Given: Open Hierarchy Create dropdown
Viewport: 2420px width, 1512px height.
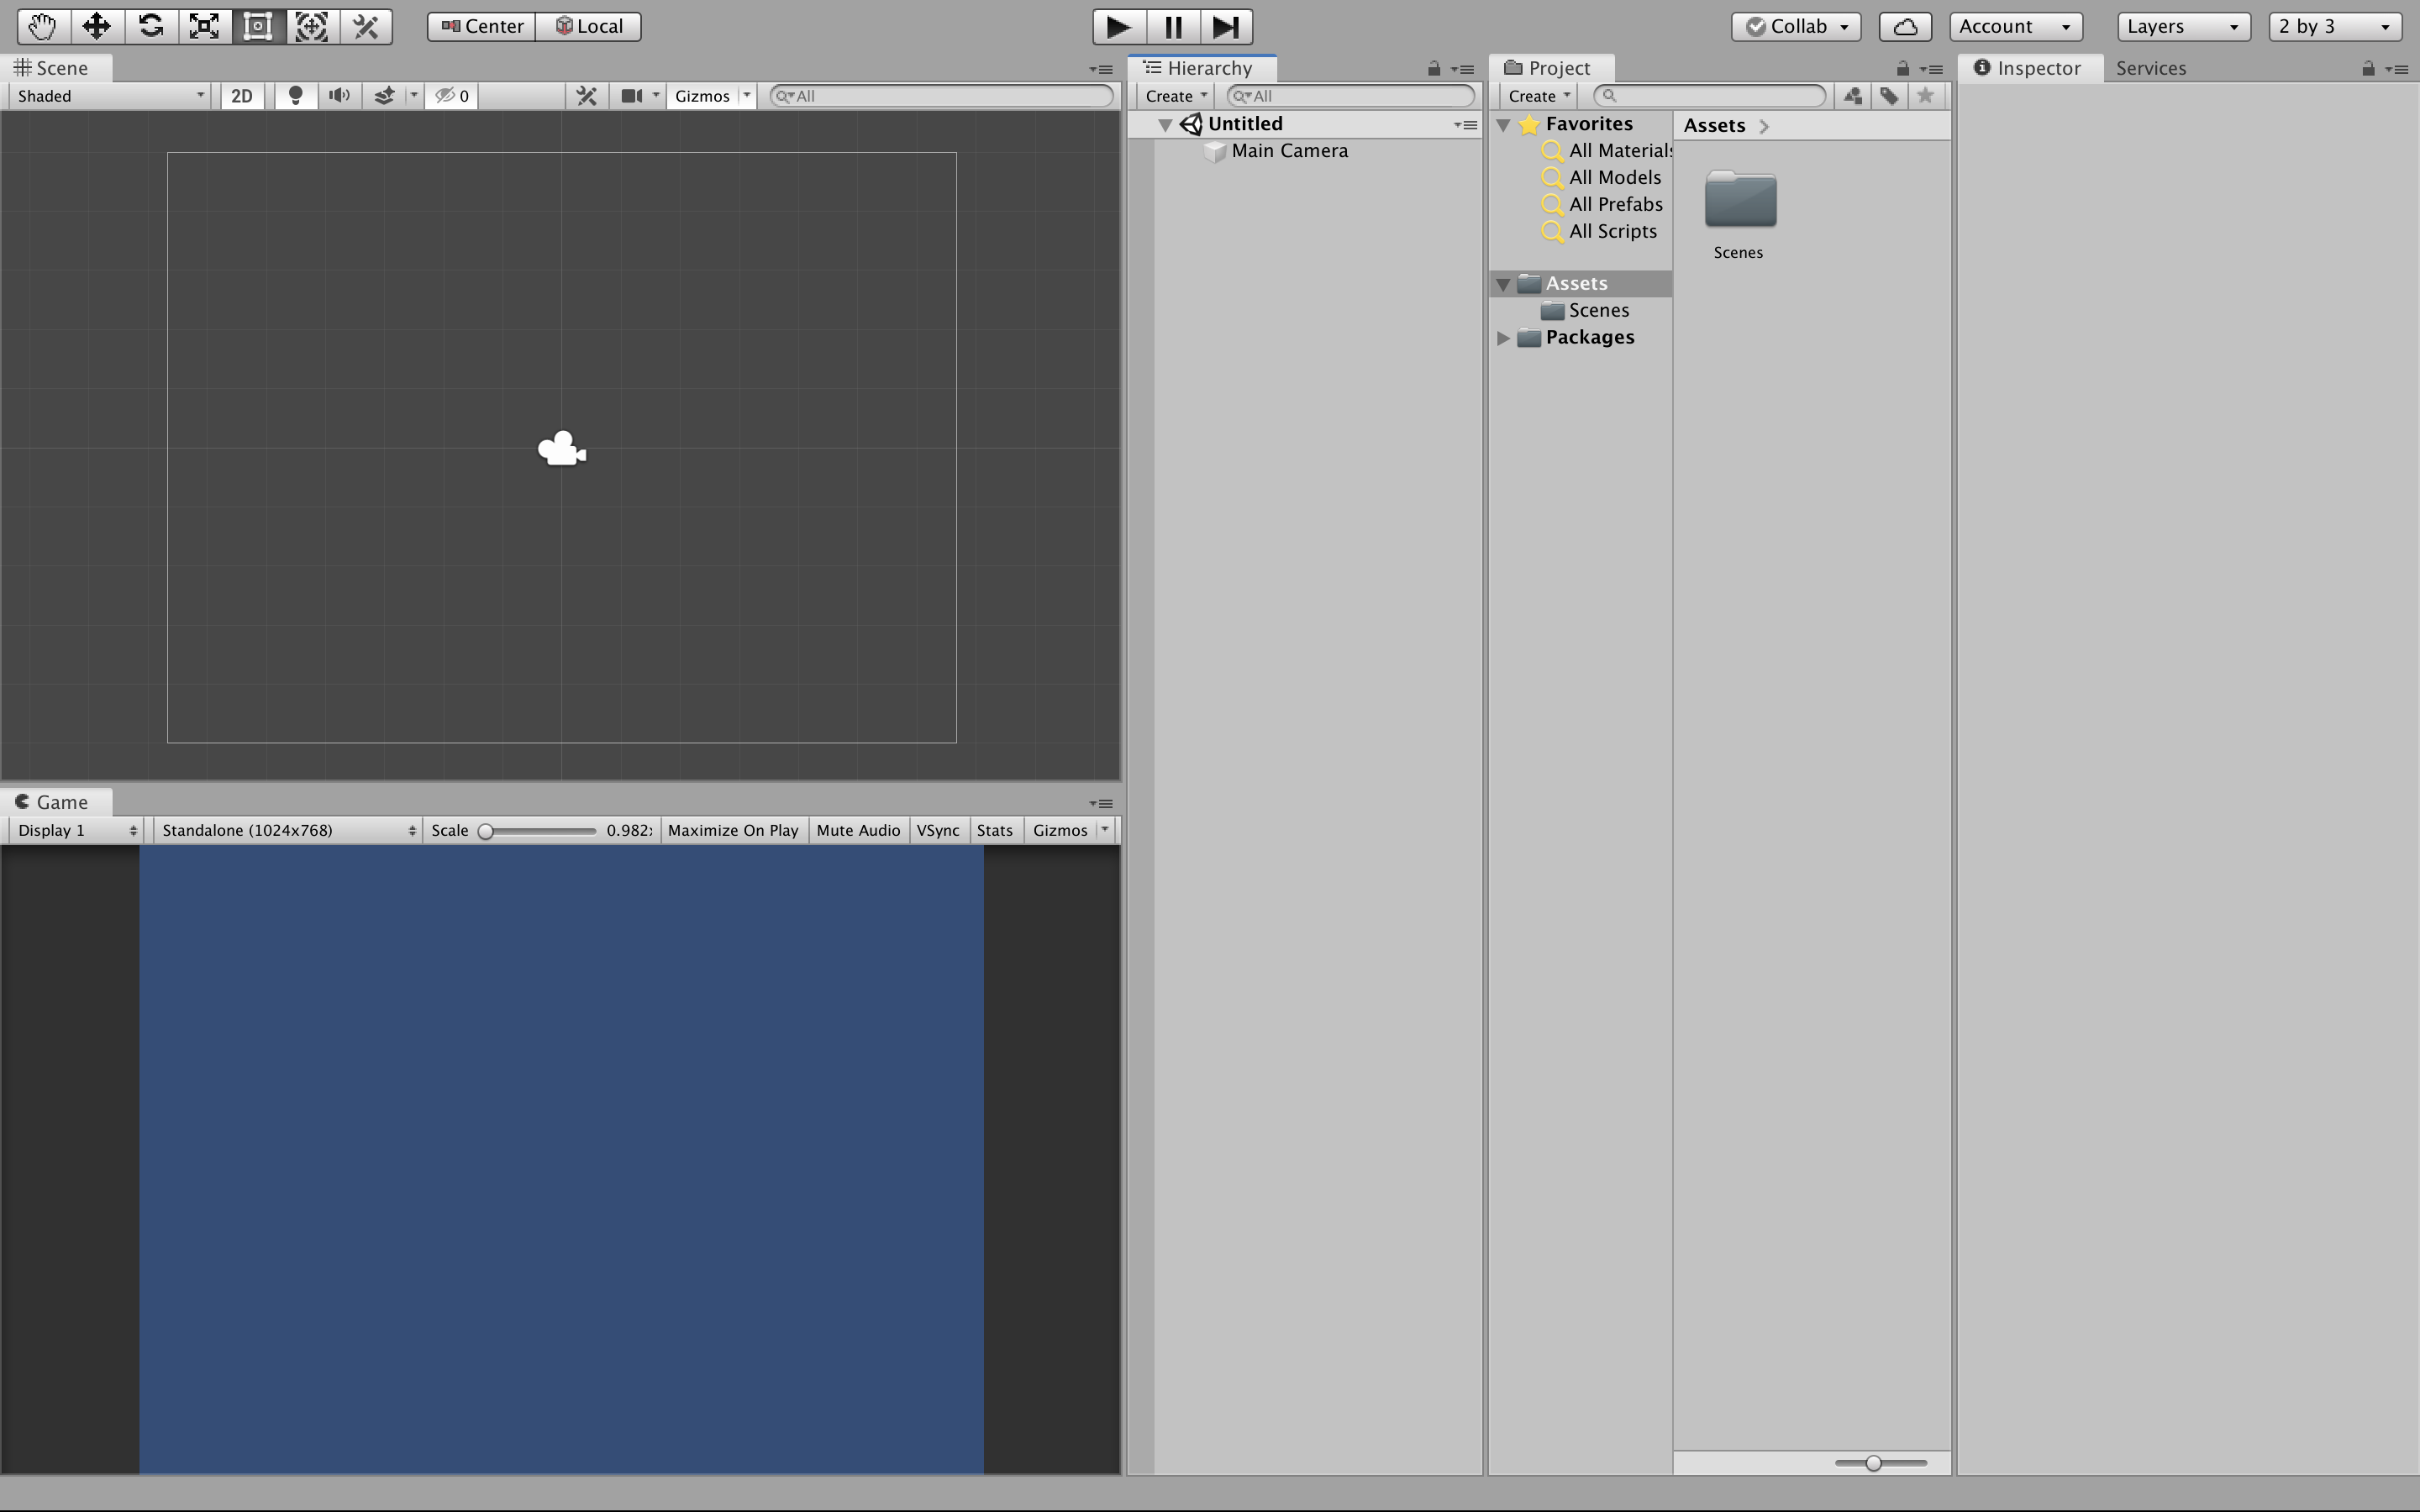Looking at the screenshot, I should pos(1176,95).
